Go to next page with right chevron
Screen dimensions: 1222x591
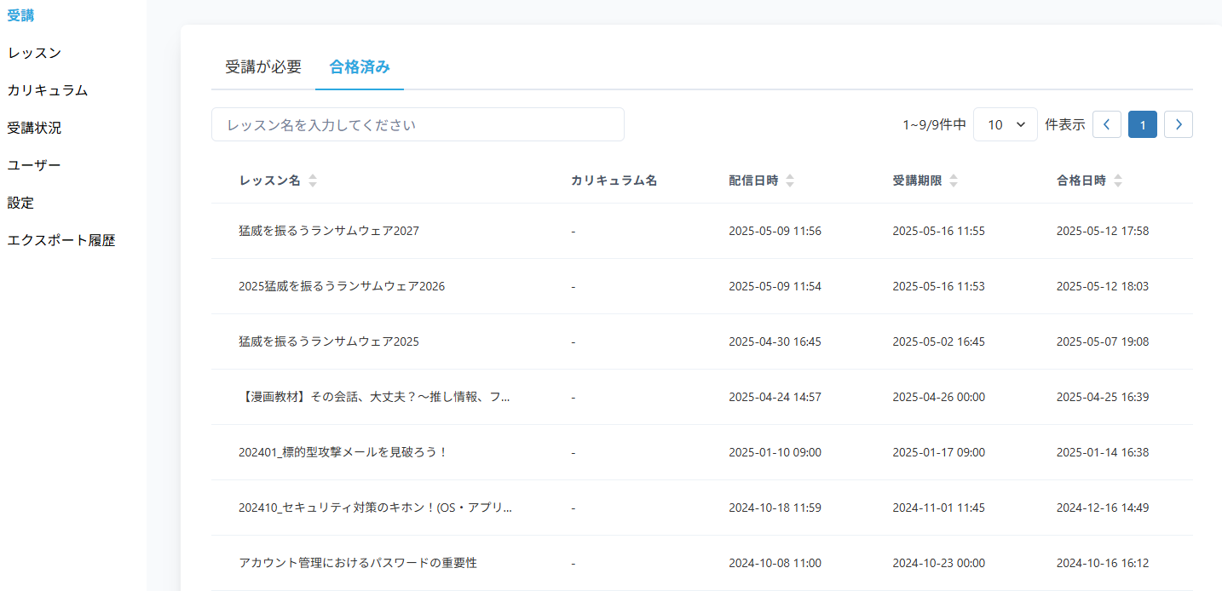pos(1179,124)
